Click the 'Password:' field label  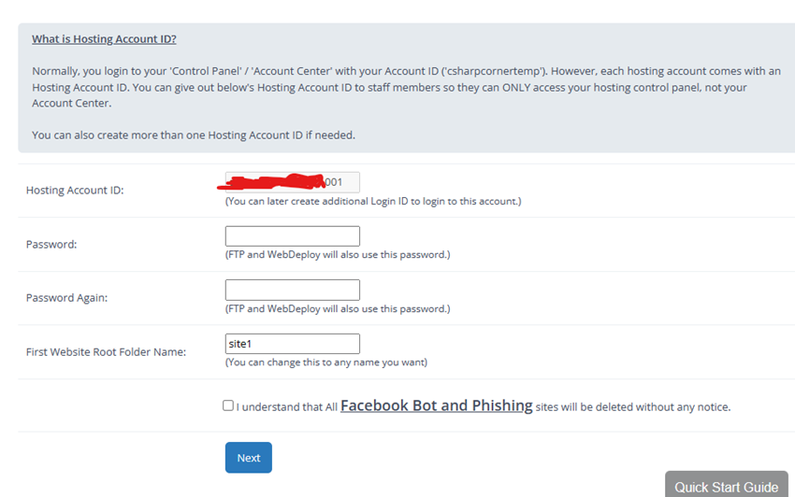[51, 245]
